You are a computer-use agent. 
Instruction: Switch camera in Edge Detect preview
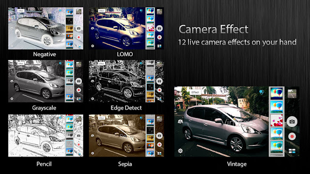tap(93, 81)
